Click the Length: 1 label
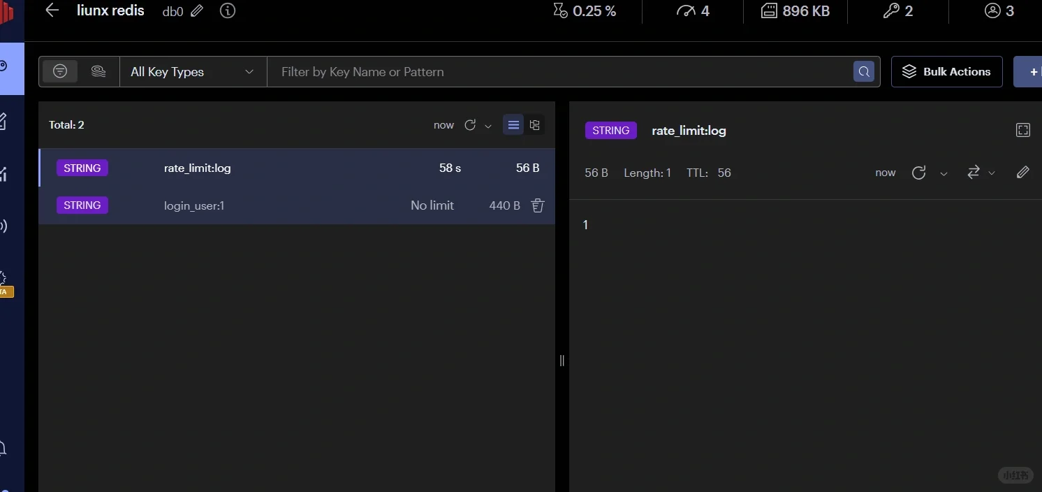 [647, 173]
